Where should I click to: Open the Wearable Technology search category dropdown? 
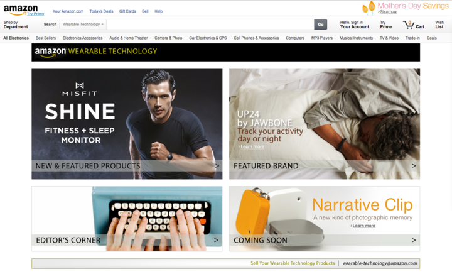coord(83,25)
